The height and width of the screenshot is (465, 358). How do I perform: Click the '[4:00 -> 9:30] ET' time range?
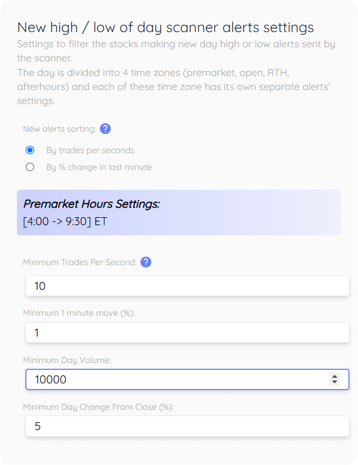tap(65, 222)
